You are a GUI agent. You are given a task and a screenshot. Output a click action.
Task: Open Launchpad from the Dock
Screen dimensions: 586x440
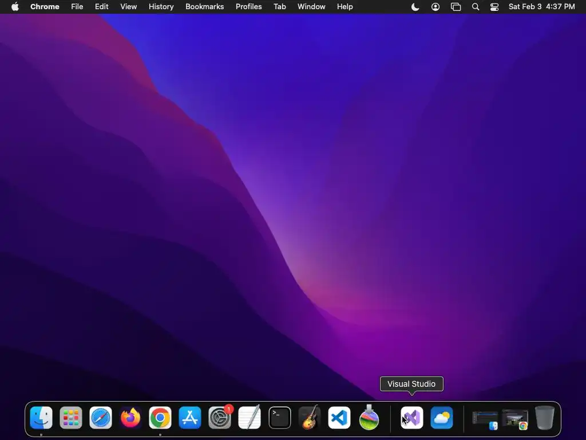[x=70, y=418]
